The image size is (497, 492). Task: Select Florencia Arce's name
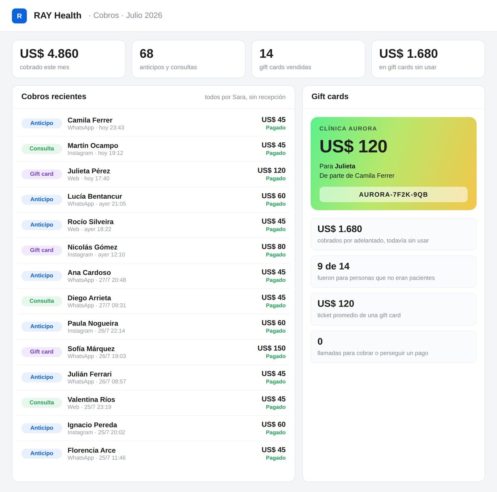click(x=92, y=450)
